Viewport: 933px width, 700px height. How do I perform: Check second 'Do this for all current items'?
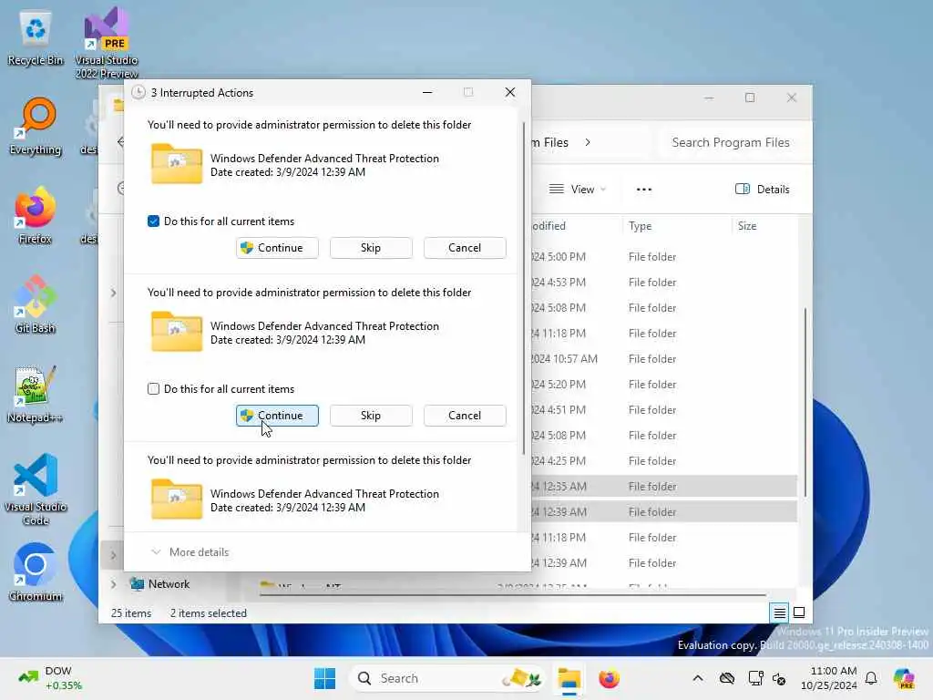coord(153,389)
